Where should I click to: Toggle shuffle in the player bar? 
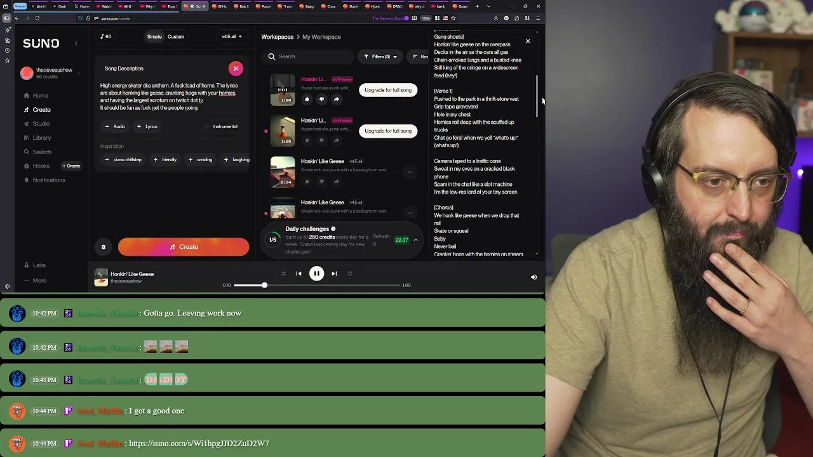pyautogui.click(x=283, y=274)
